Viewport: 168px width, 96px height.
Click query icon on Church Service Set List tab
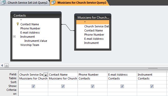[x=3, y=3]
